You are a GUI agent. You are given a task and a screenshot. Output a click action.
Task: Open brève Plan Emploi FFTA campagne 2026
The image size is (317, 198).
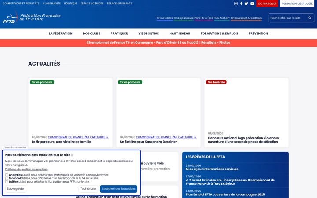(x=225, y=194)
